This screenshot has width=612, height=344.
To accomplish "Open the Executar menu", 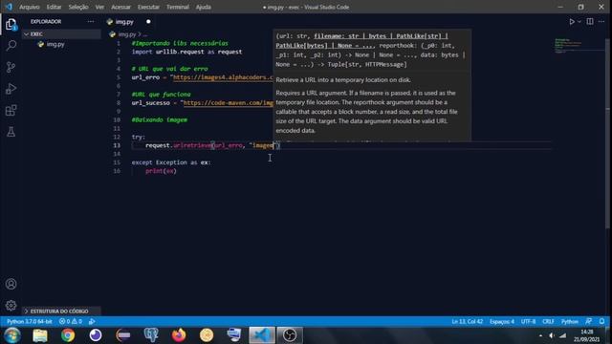I will [149, 7].
